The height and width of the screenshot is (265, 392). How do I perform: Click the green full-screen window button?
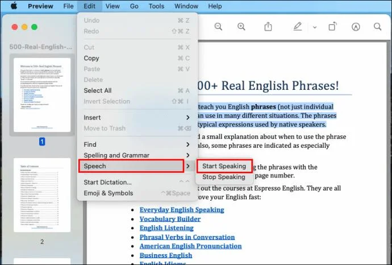(x=34, y=27)
